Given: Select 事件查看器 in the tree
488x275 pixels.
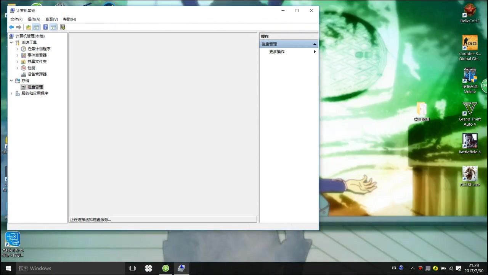Looking at the screenshot, I should coord(37,55).
